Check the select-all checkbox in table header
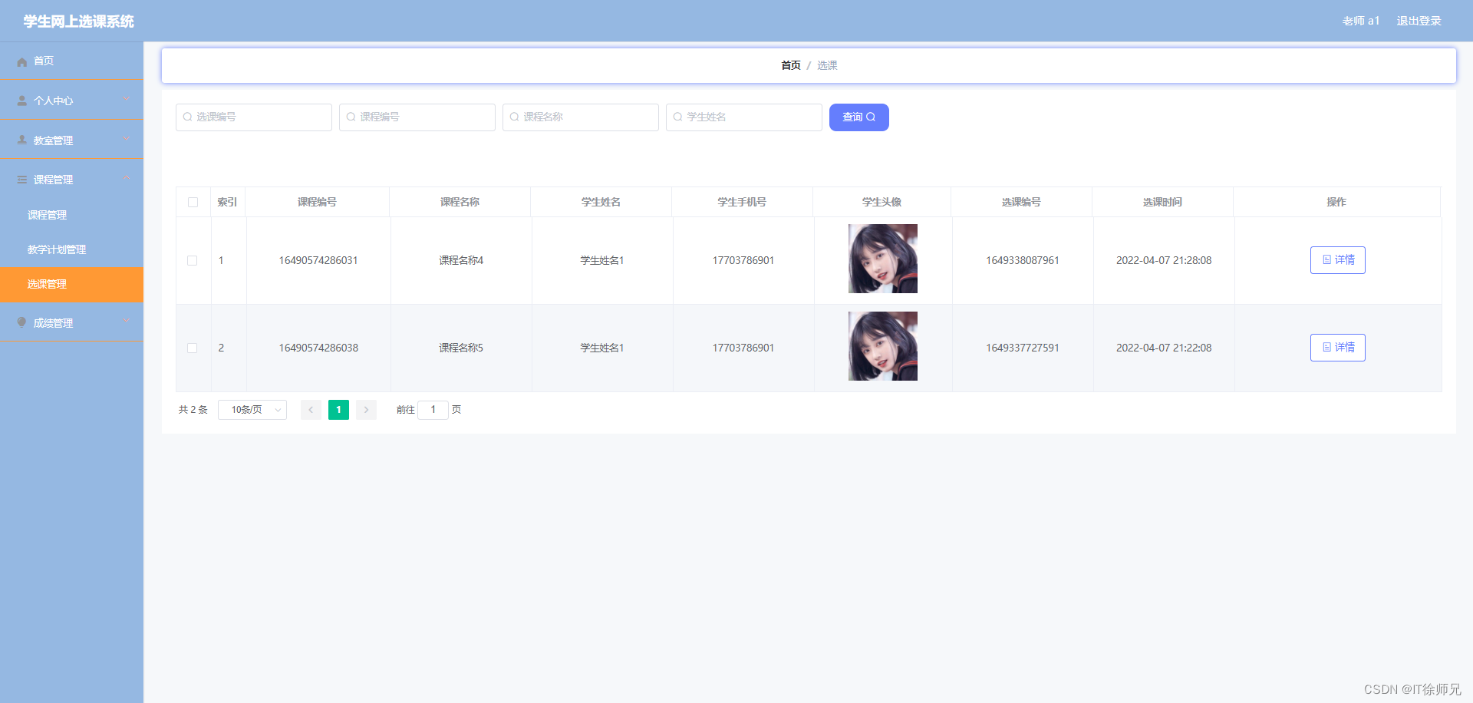The width and height of the screenshot is (1473, 703). point(193,202)
